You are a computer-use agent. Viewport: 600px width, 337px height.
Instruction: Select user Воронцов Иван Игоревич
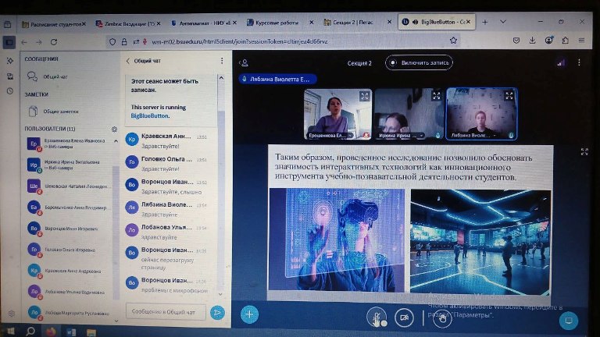[70, 230]
